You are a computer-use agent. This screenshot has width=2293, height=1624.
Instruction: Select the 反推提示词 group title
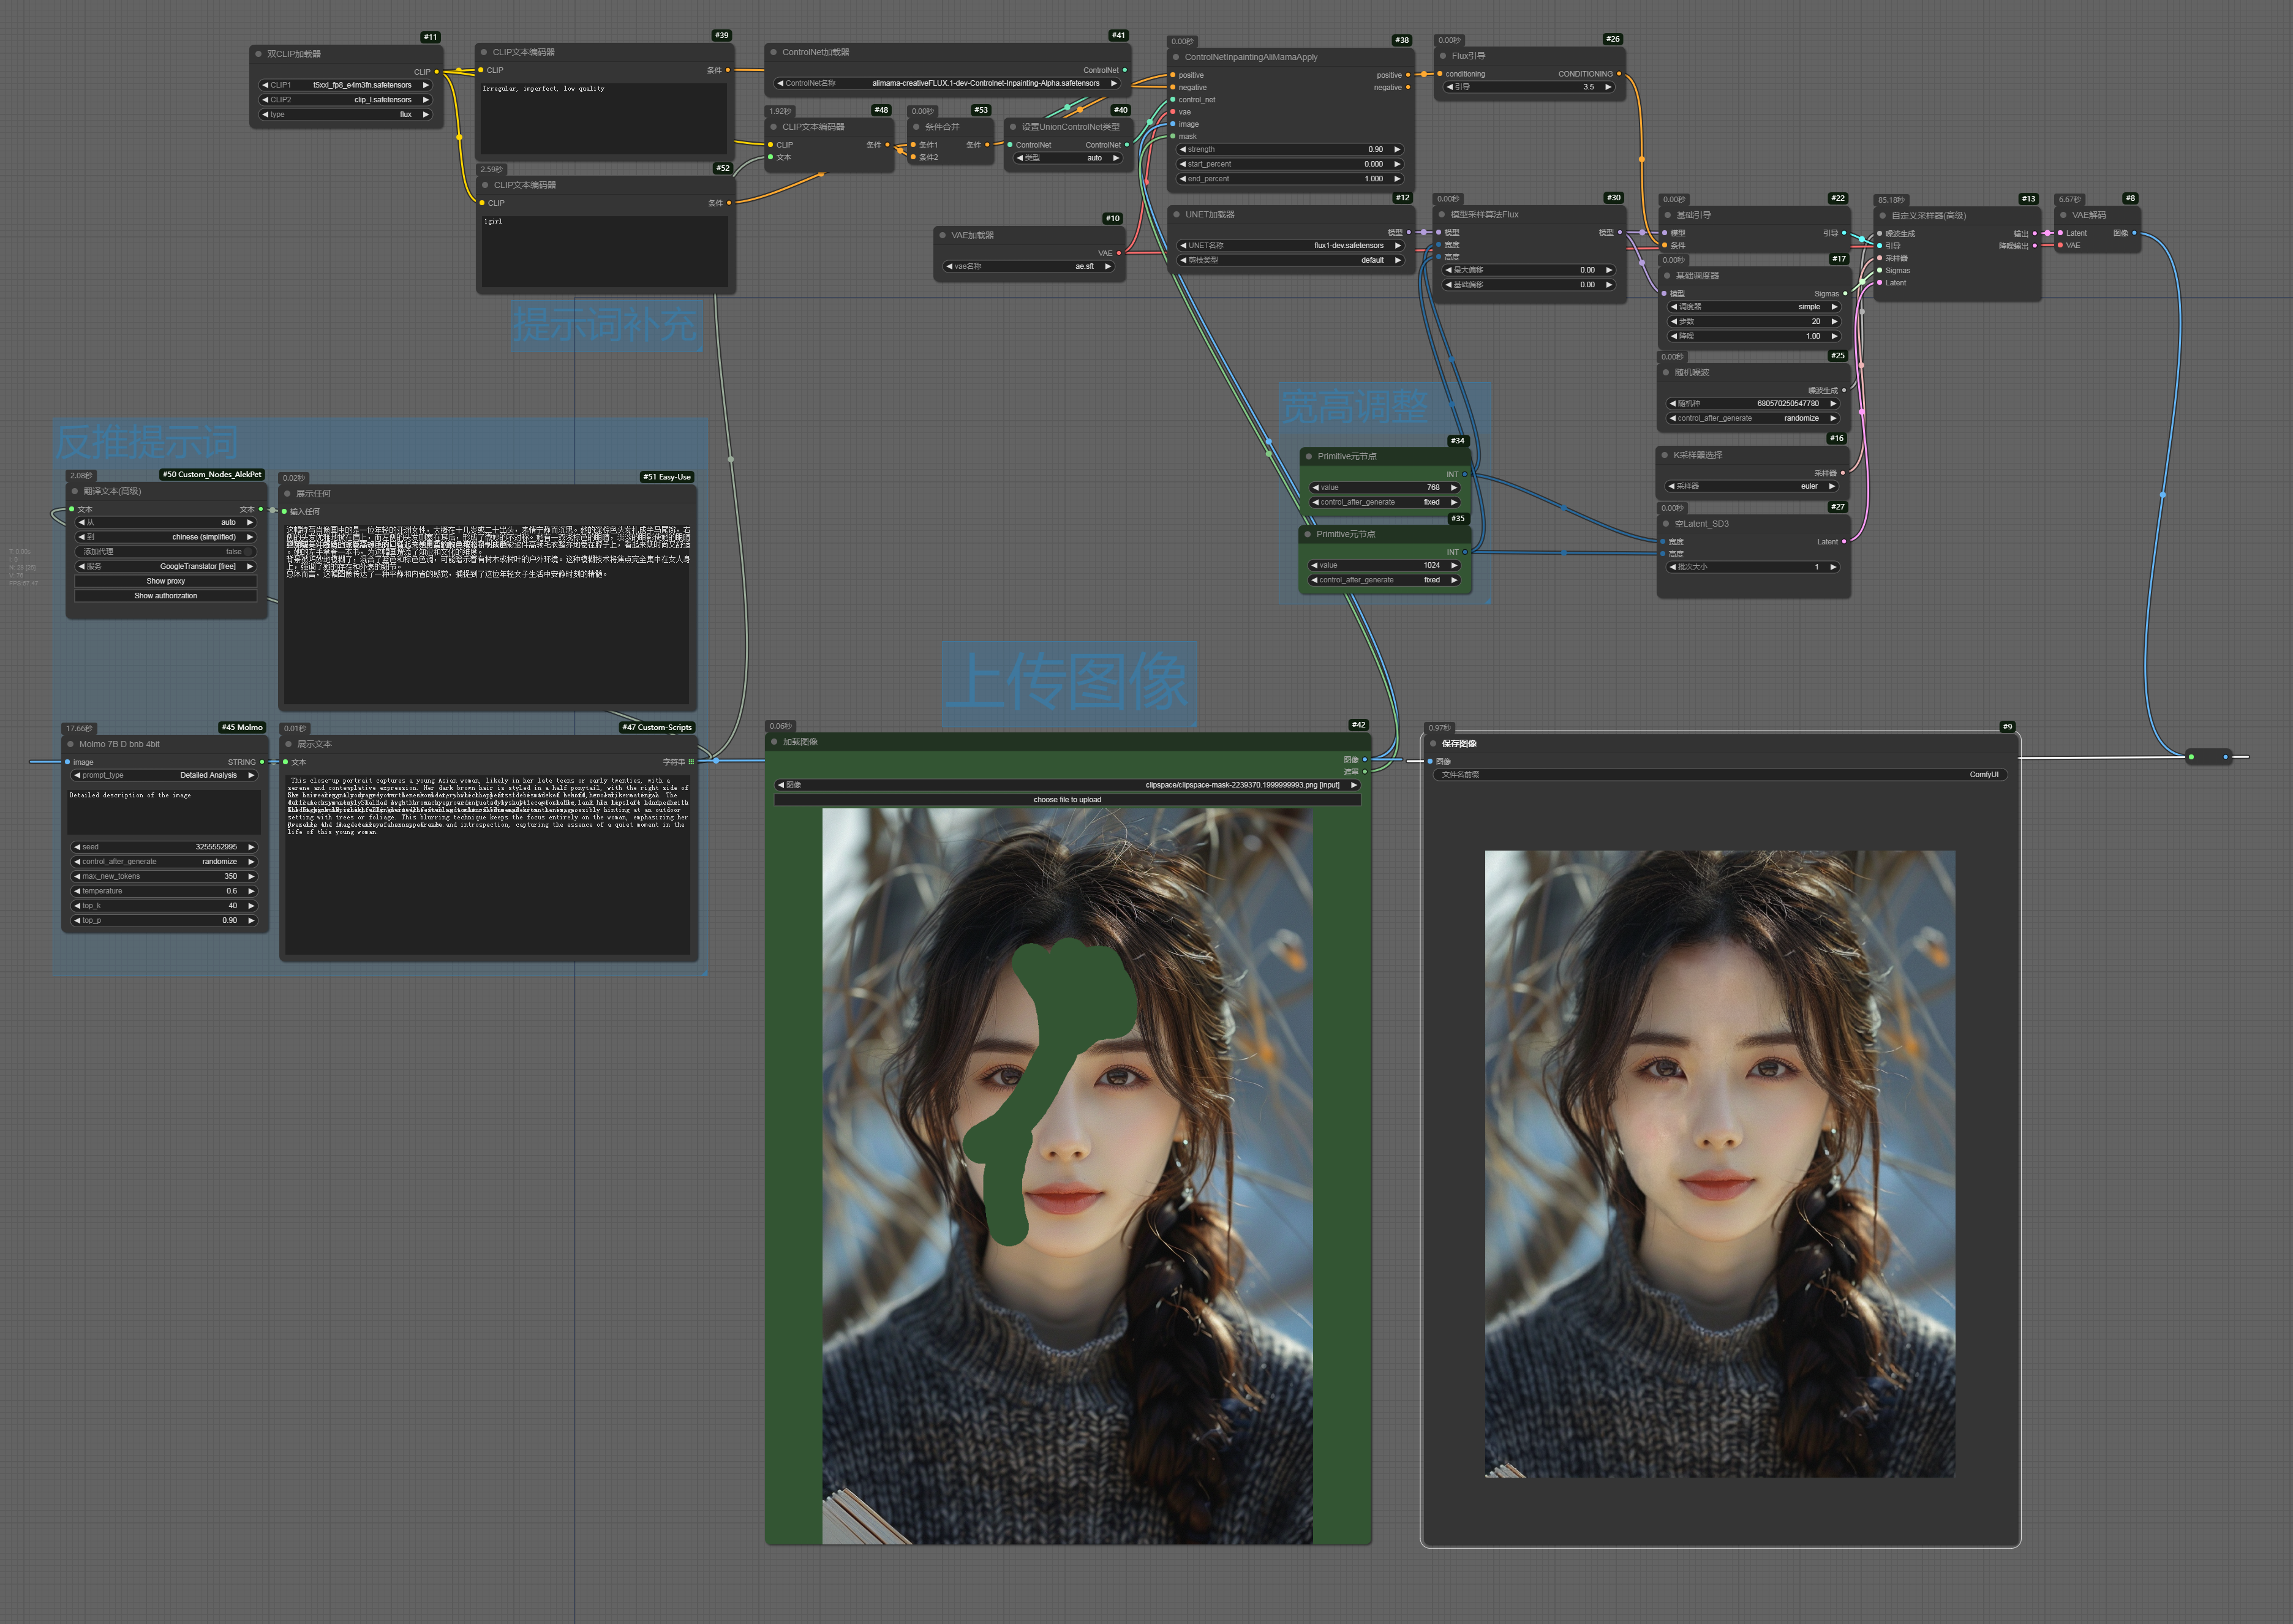146,442
